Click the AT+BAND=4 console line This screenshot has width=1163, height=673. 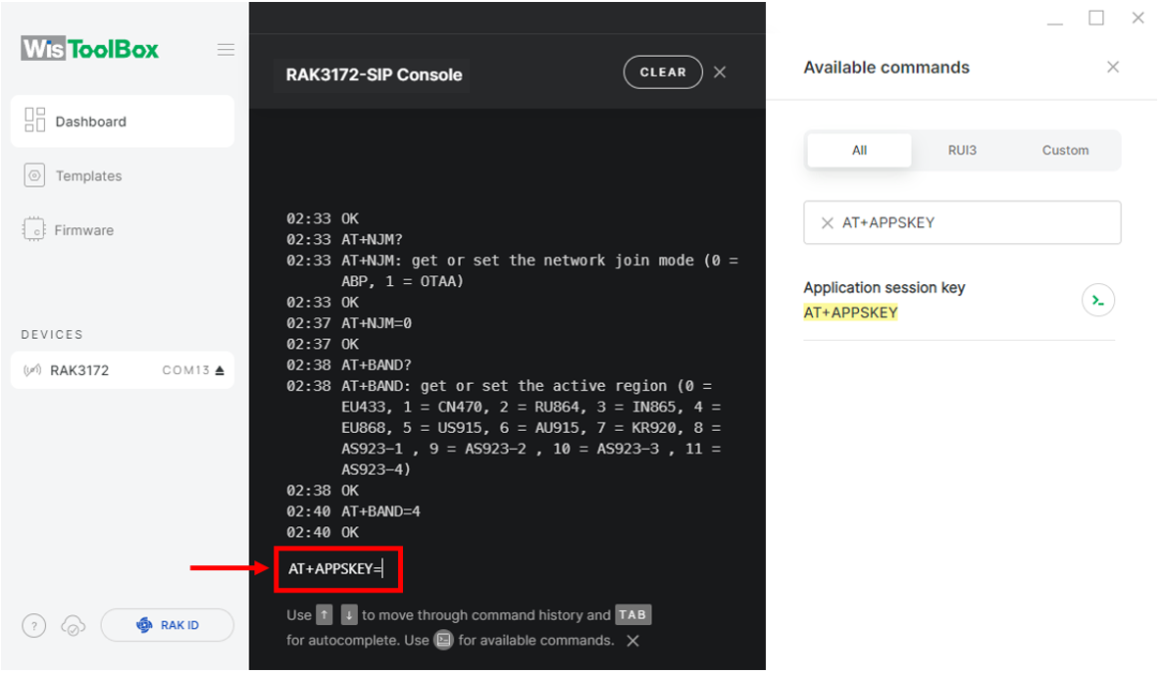pyautogui.click(x=380, y=511)
